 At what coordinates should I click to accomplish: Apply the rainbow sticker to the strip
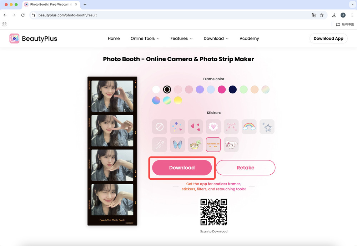pos(249,127)
